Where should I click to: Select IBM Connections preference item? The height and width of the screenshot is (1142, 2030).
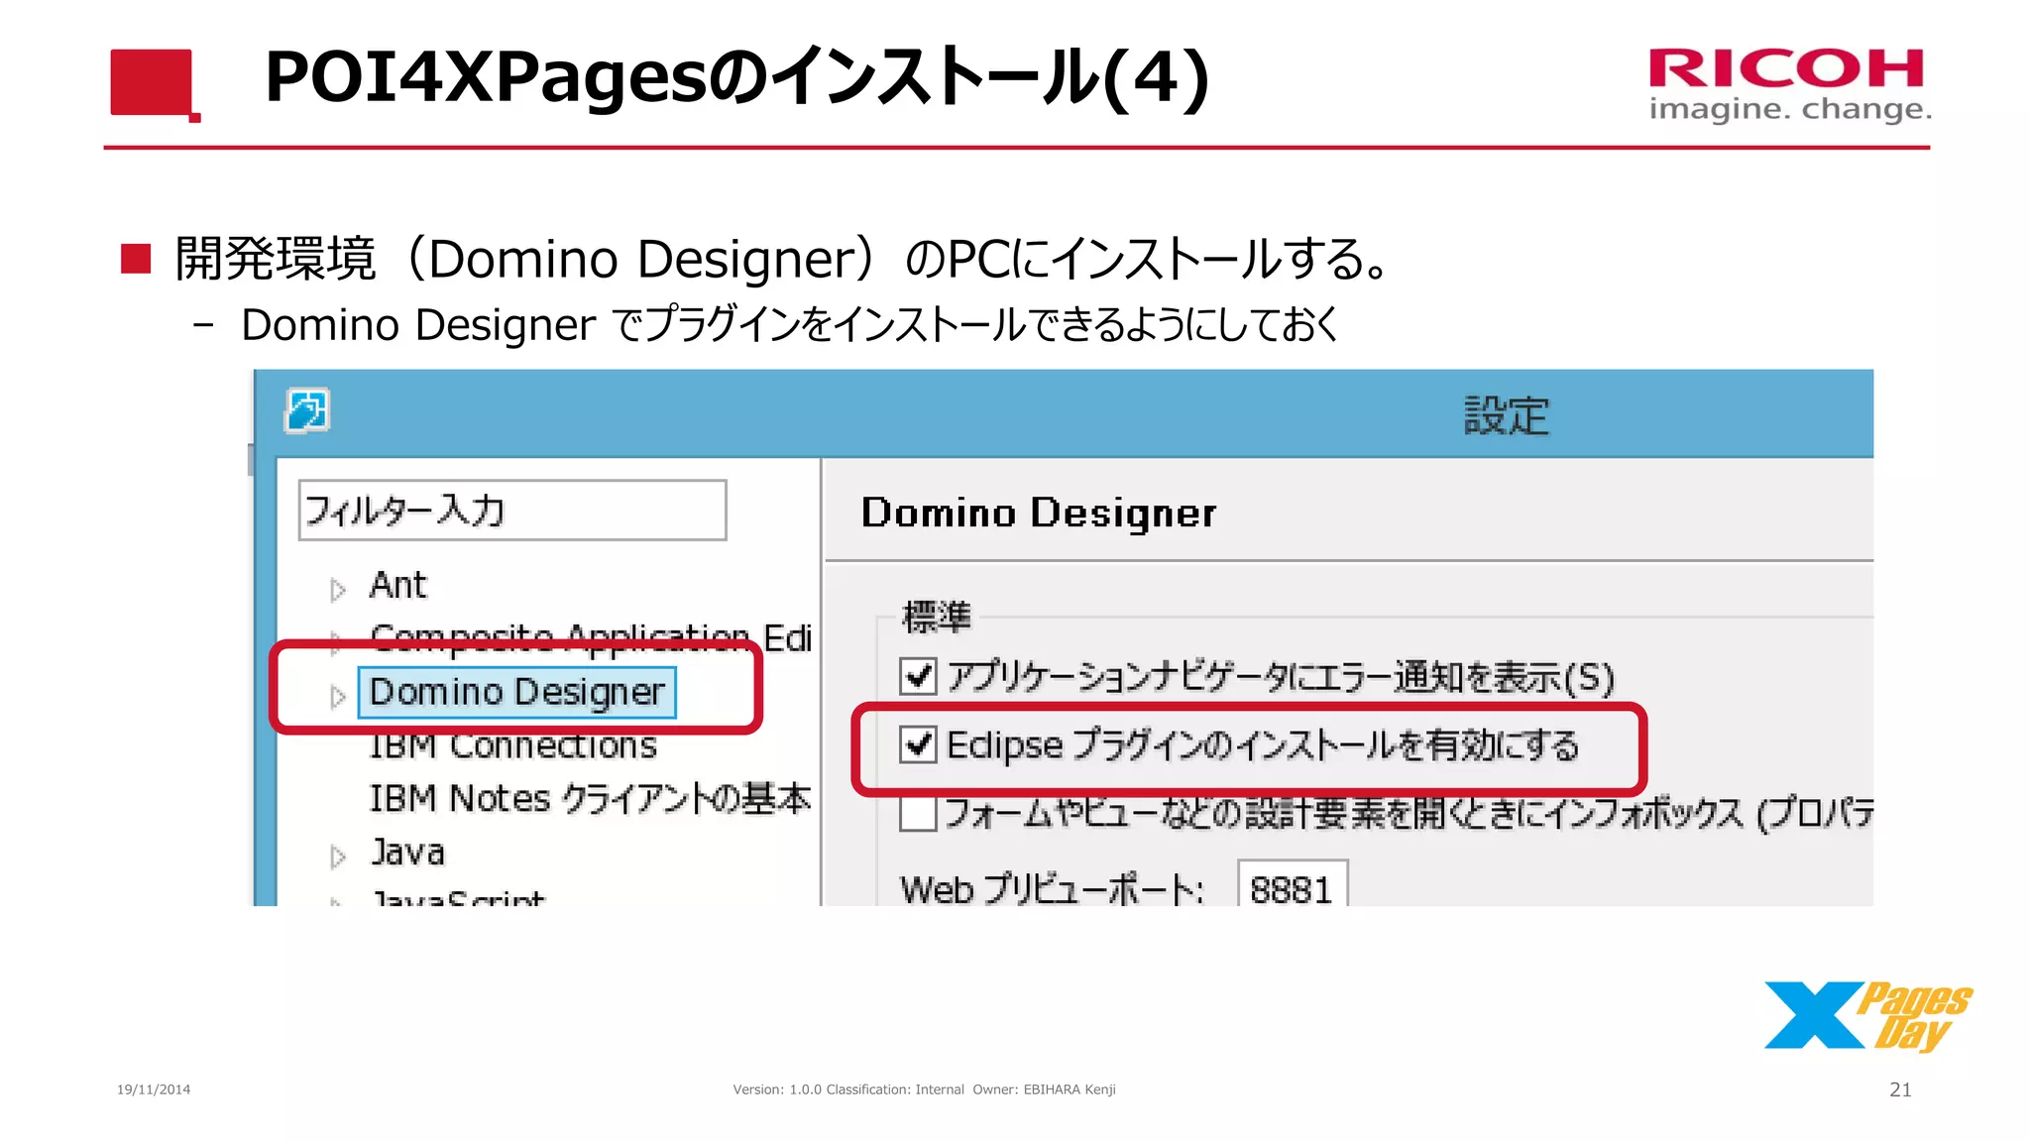(x=512, y=745)
